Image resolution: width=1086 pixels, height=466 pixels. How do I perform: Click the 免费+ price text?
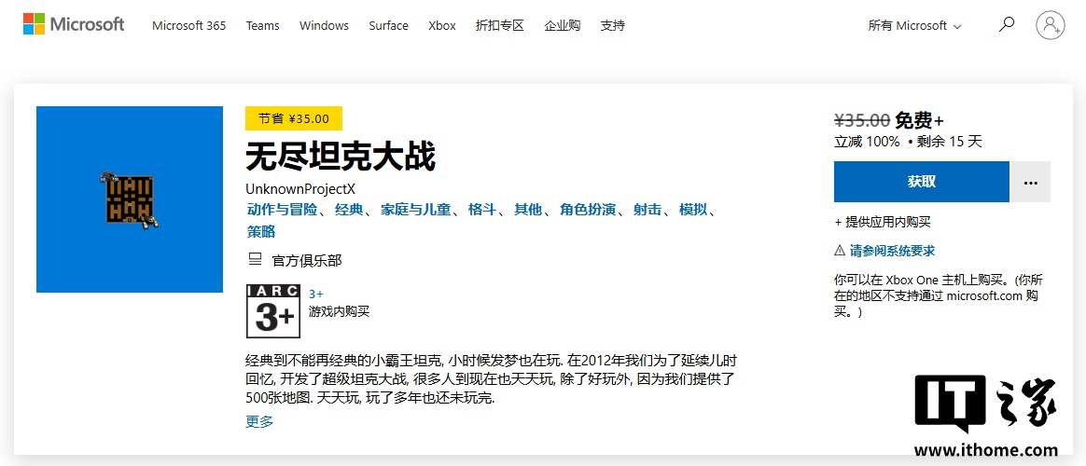pyautogui.click(x=919, y=120)
